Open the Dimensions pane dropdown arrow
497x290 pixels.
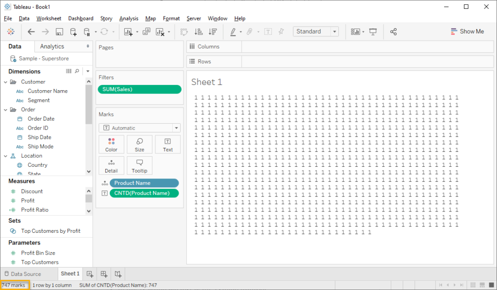[88, 71]
